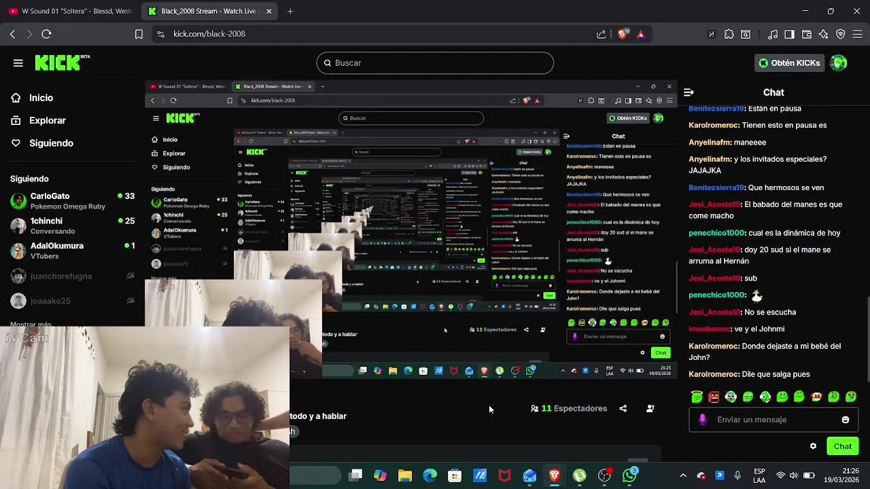The image size is (870, 489).
Task: View site information in the address bar
Action: click(x=160, y=34)
